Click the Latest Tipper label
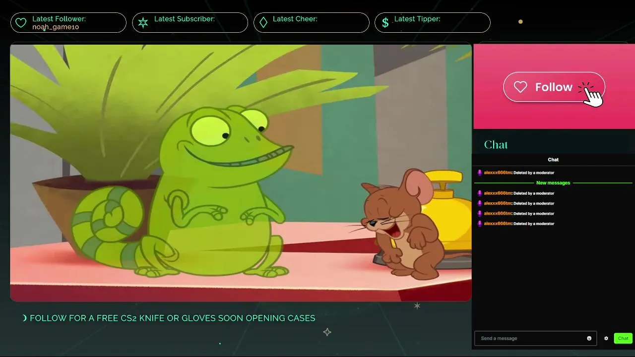 tap(417, 19)
